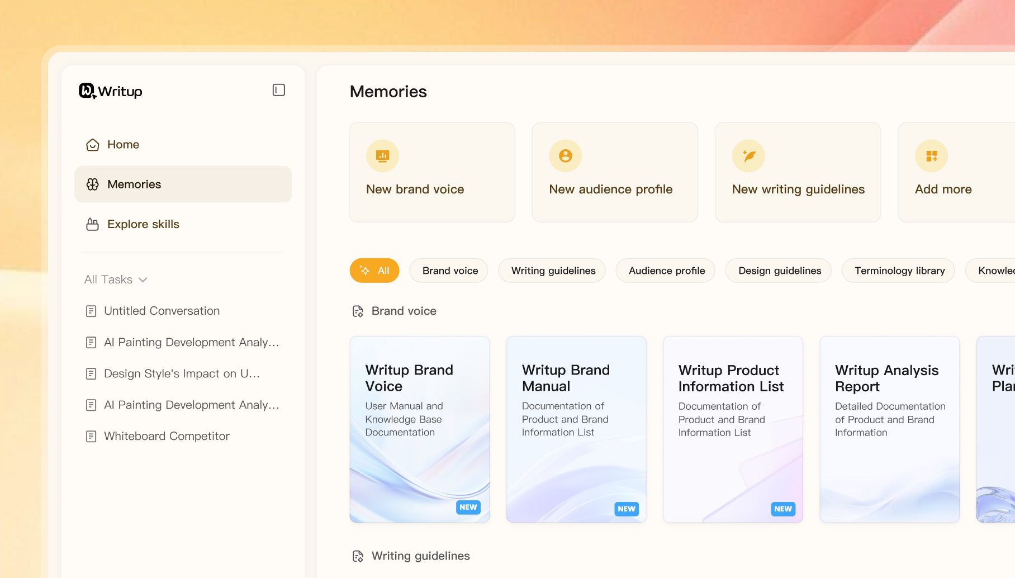Click NEW badge on Writup Brand Manual card

627,509
